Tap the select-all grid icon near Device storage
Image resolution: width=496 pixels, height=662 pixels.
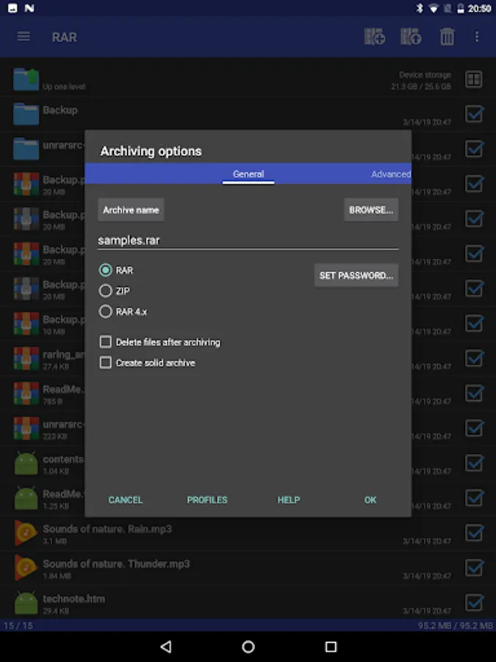tap(474, 79)
